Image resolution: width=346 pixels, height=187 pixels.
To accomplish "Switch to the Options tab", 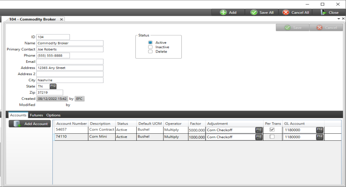I will [x=53, y=115].
